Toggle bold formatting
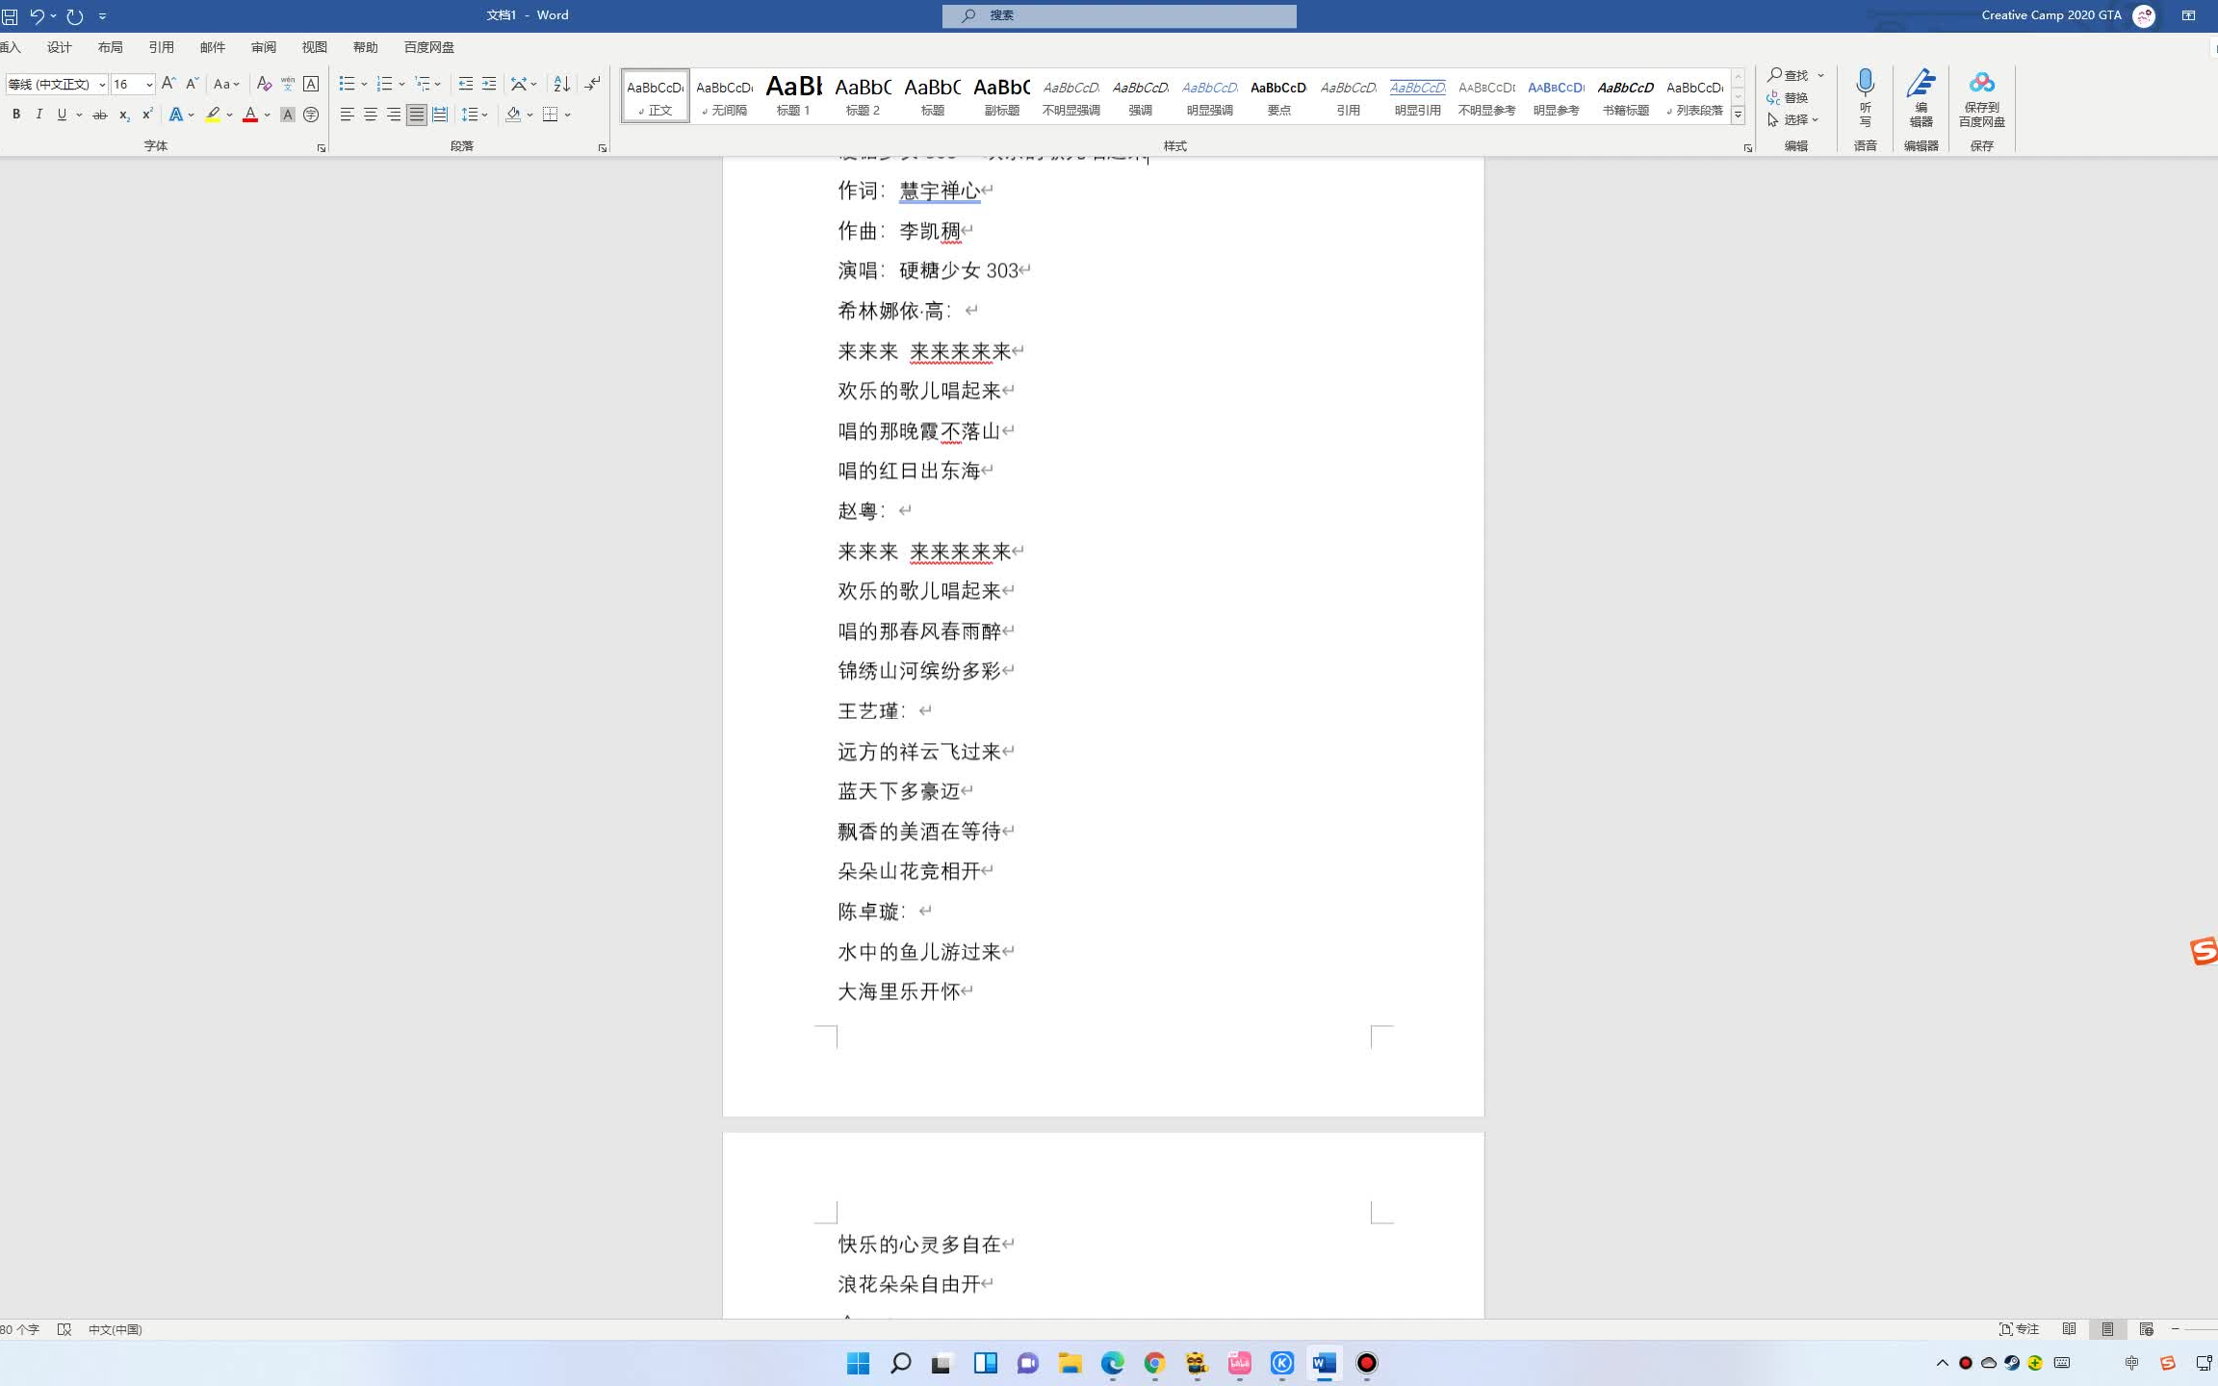The width and height of the screenshot is (2218, 1386). click(x=16, y=115)
